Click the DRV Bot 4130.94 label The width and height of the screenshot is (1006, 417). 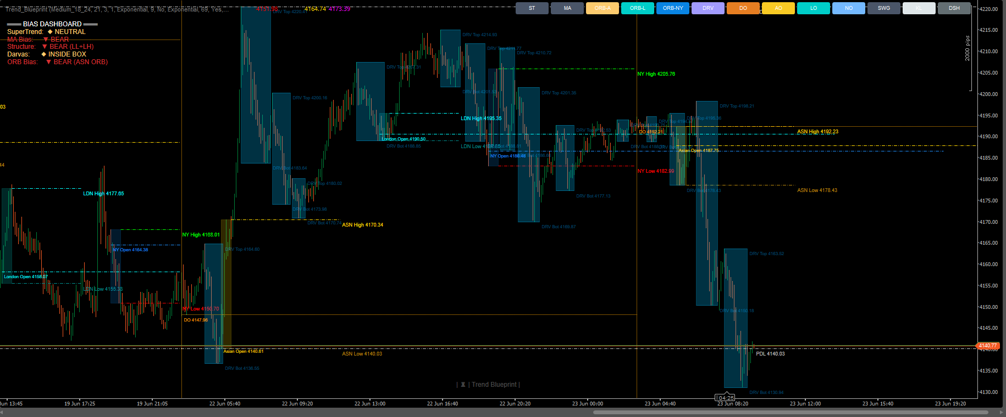[x=767, y=393]
